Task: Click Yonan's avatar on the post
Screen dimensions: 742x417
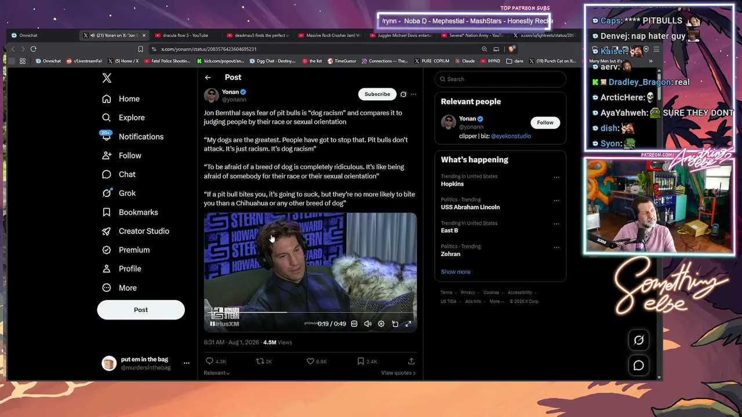Action: point(211,96)
